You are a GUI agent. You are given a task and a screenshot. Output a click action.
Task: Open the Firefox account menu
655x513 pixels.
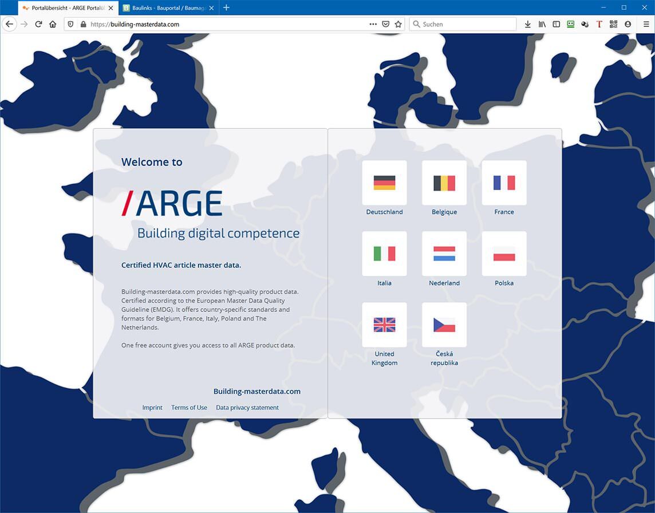628,24
